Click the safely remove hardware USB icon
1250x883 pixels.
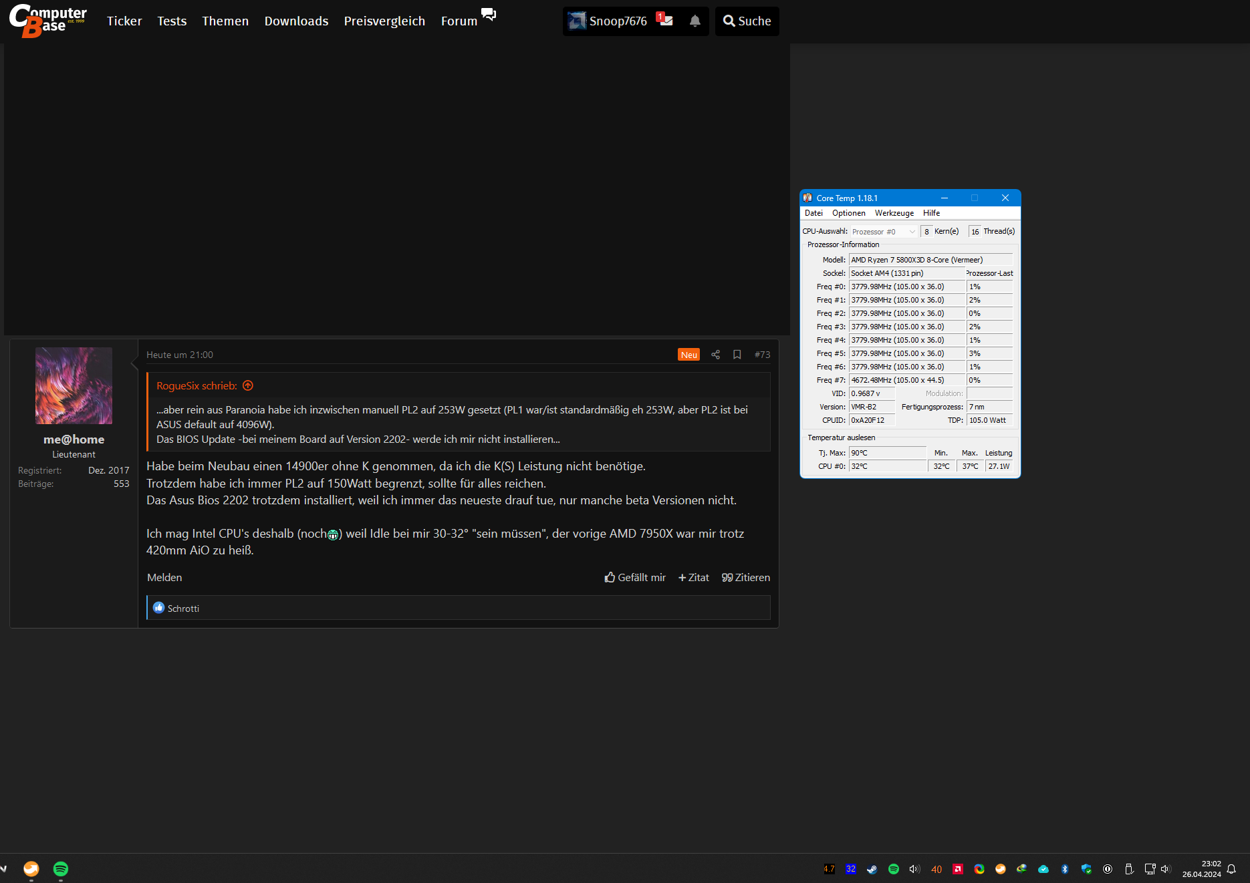pos(1129,869)
